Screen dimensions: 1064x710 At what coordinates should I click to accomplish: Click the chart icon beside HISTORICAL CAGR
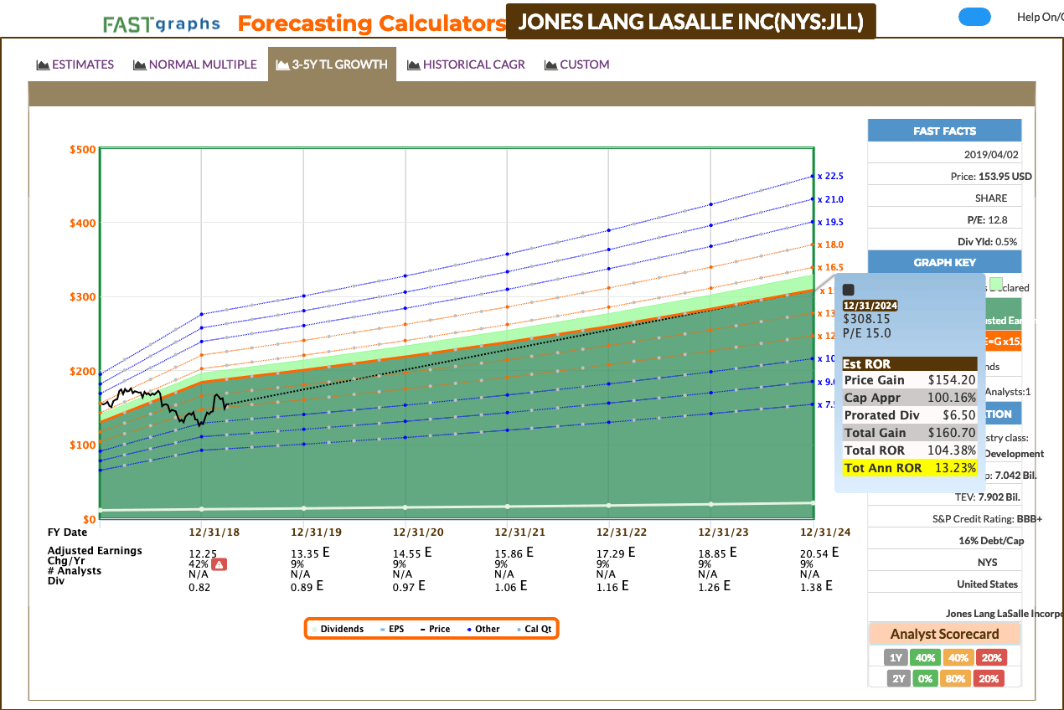tap(414, 64)
